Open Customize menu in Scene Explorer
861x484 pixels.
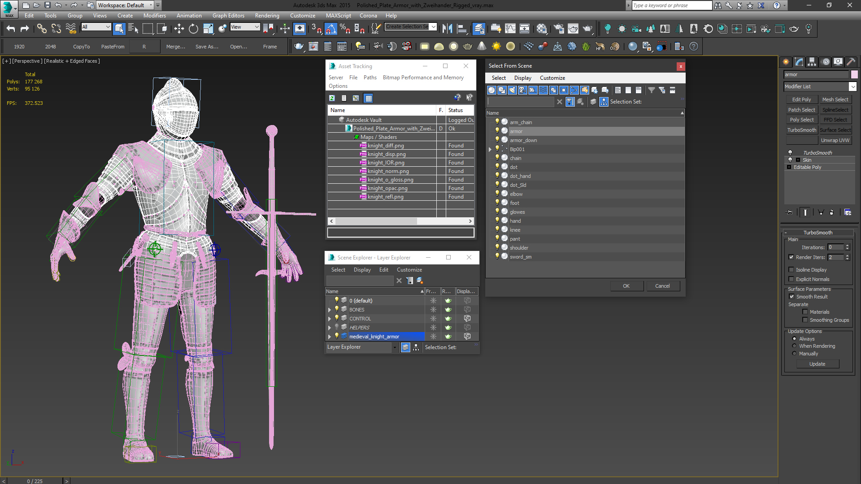(x=409, y=270)
